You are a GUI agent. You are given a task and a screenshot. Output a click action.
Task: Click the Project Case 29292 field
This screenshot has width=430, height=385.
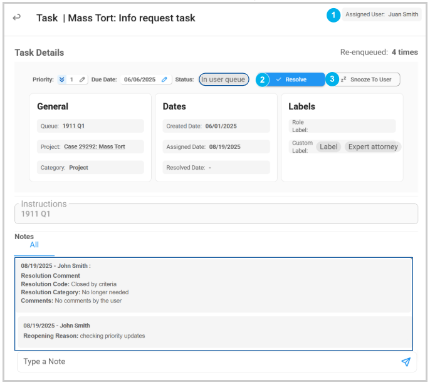[90, 146]
